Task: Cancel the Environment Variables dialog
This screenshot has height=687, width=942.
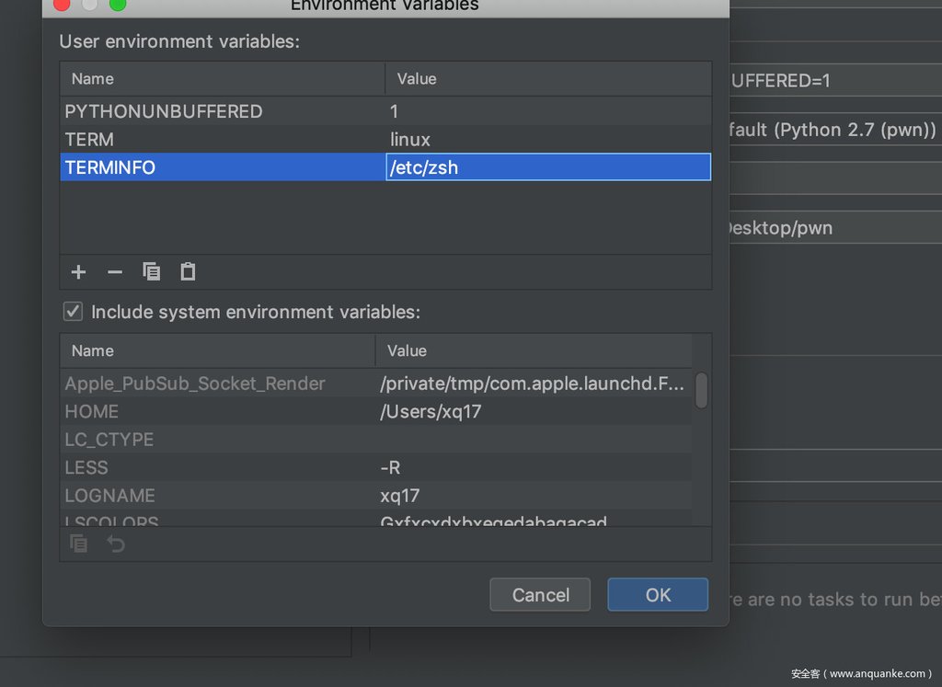Action: click(x=540, y=595)
